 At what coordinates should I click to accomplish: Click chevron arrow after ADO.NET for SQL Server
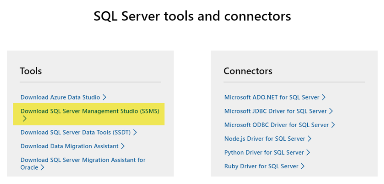pyautogui.click(x=324, y=97)
